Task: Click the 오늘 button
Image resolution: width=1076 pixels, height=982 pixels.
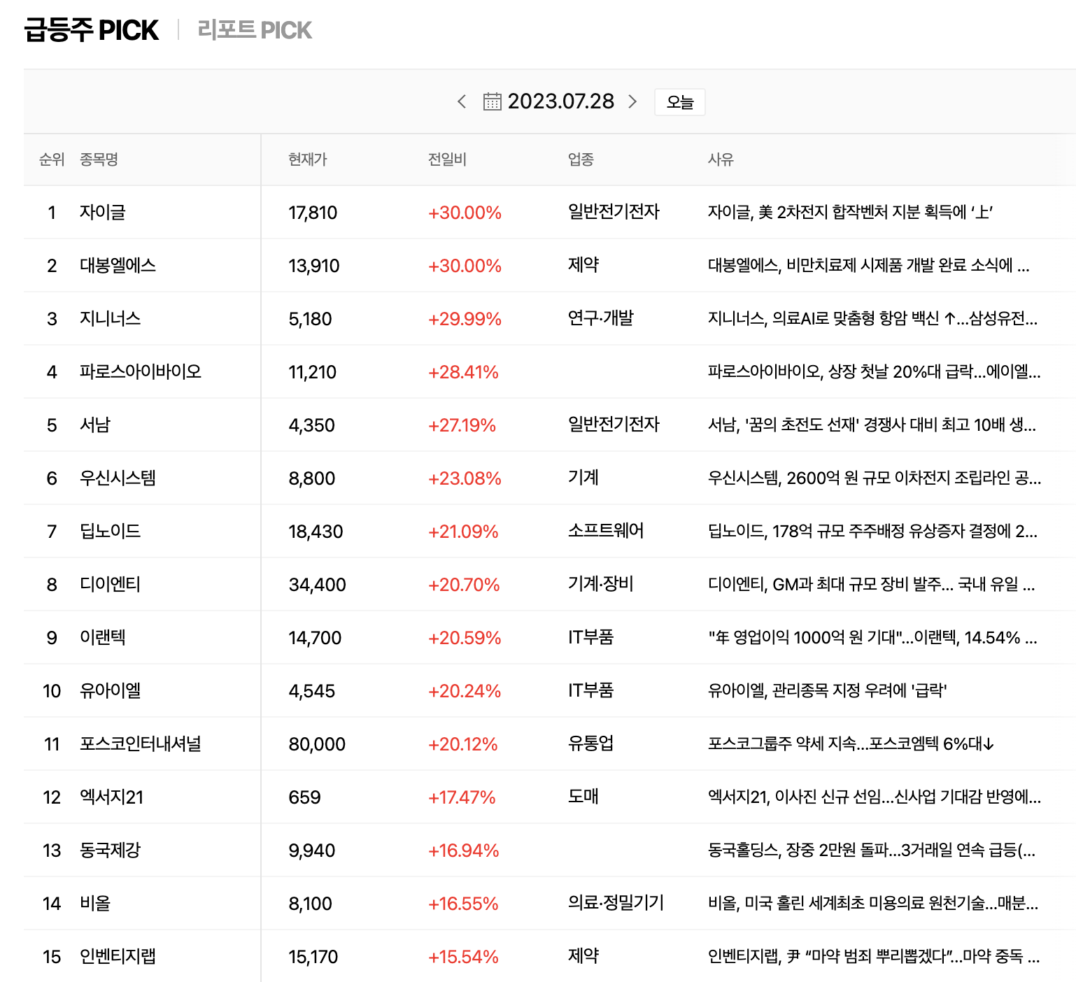Action: [680, 102]
